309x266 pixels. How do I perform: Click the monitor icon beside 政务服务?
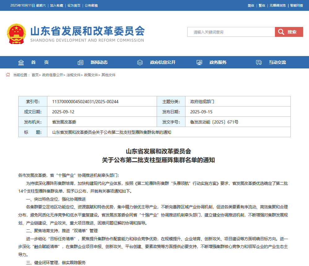(199, 63)
